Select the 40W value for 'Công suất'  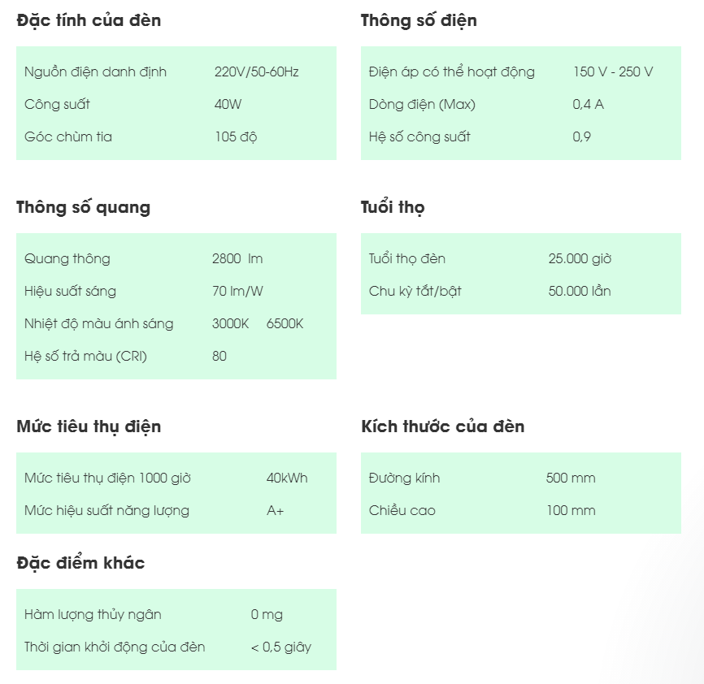point(228,104)
